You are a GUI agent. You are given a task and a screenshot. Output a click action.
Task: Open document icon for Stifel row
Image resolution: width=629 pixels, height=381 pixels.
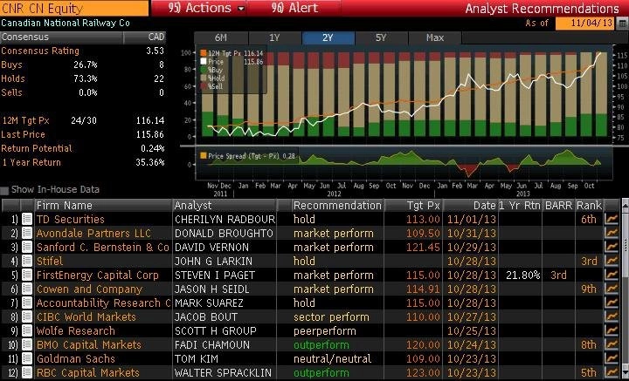[x=27, y=261]
